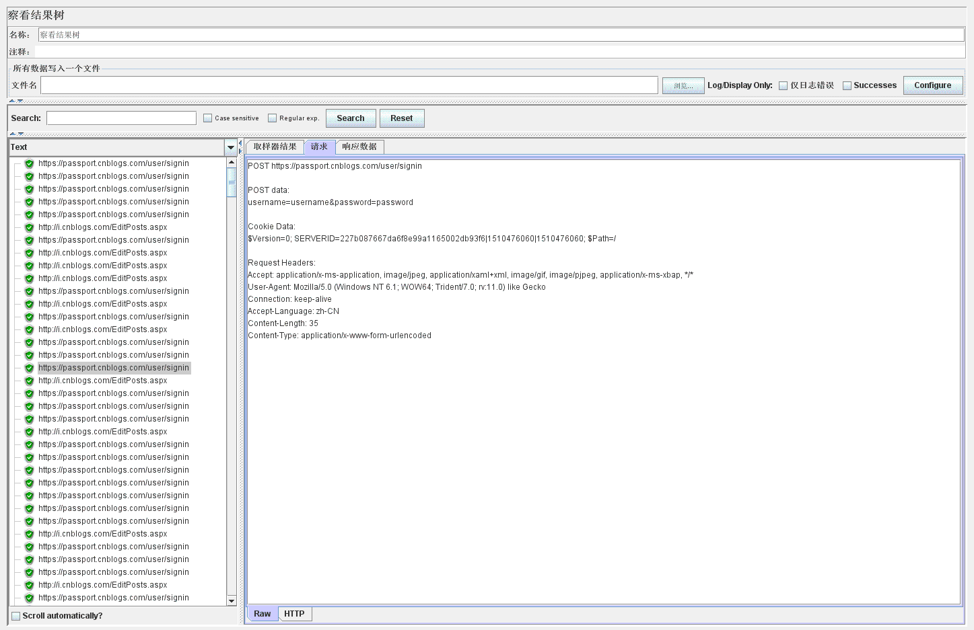Click the 'Content-Length: 35' line

tap(283, 323)
